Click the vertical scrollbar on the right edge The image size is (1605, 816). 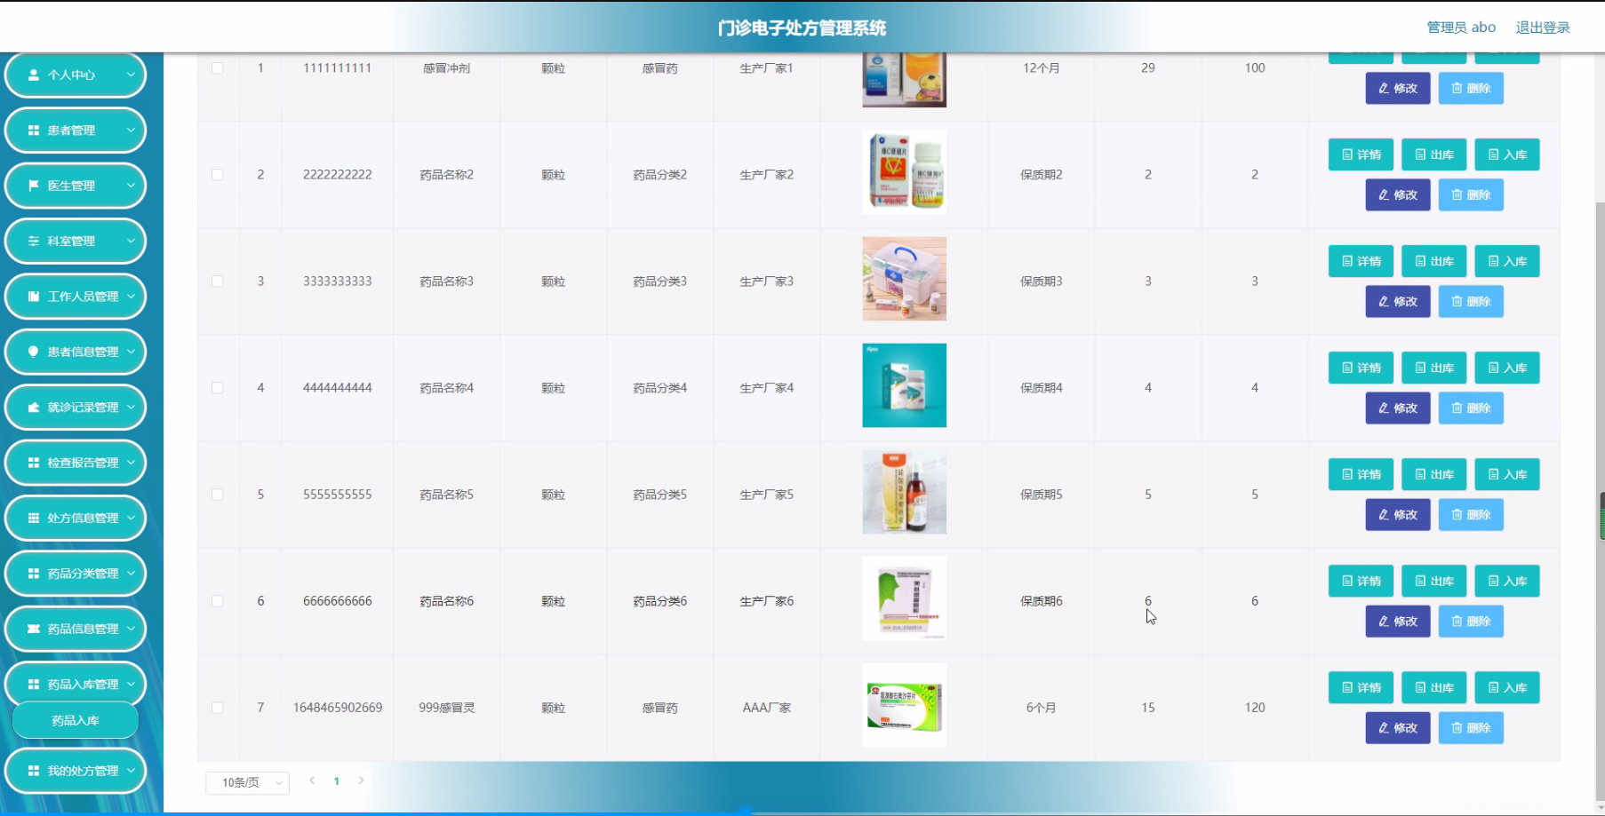1601,503
